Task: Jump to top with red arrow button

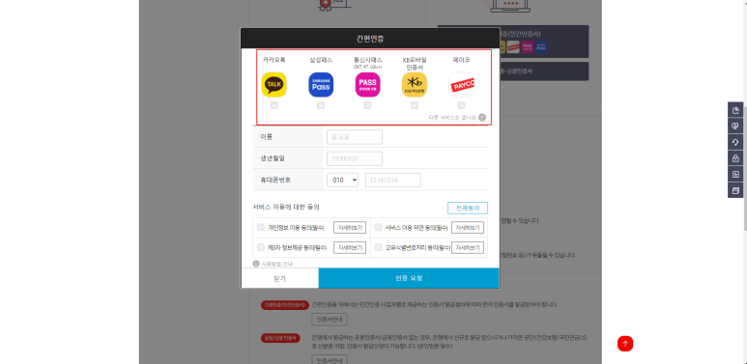Action: tap(625, 344)
